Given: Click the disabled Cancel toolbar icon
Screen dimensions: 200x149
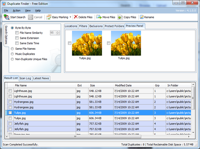Looking at the screenshot, I should click(30, 17).
